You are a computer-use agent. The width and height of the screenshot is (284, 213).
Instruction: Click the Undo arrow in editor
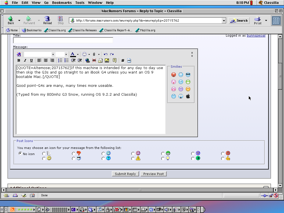tap(106, 54)
